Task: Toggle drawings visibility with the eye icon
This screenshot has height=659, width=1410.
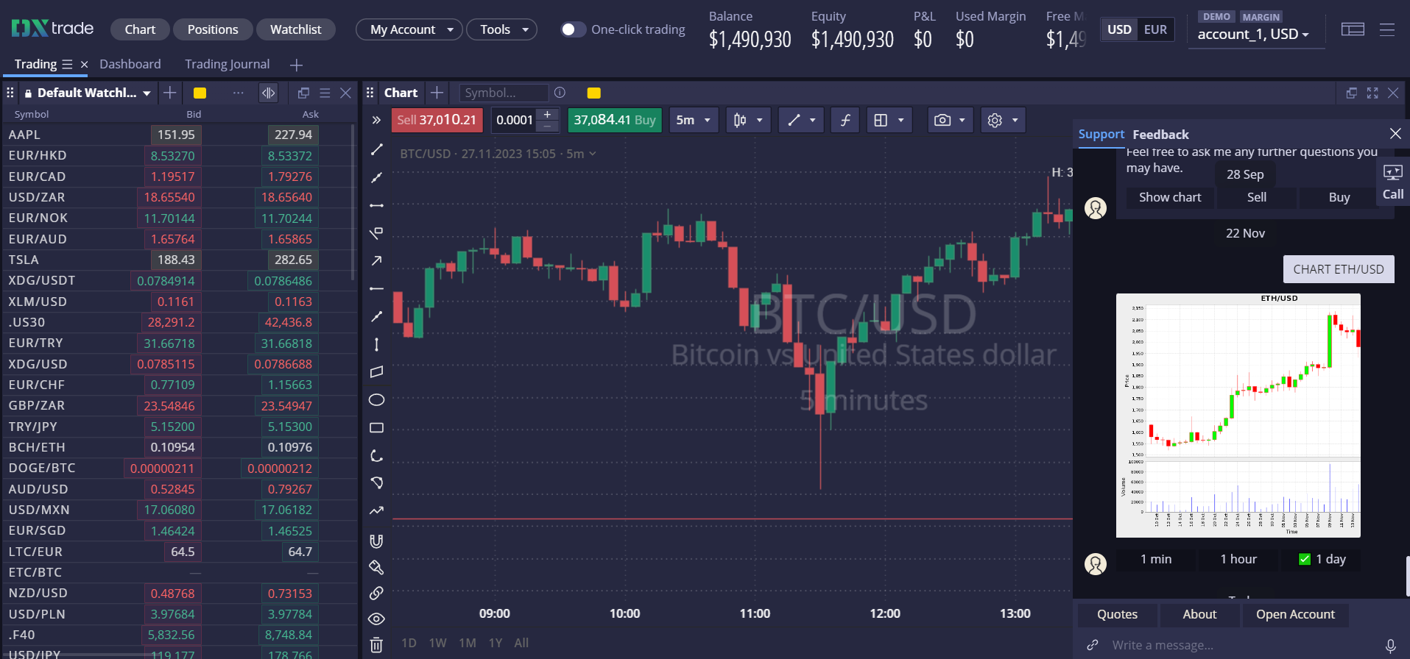Action: 376,619
